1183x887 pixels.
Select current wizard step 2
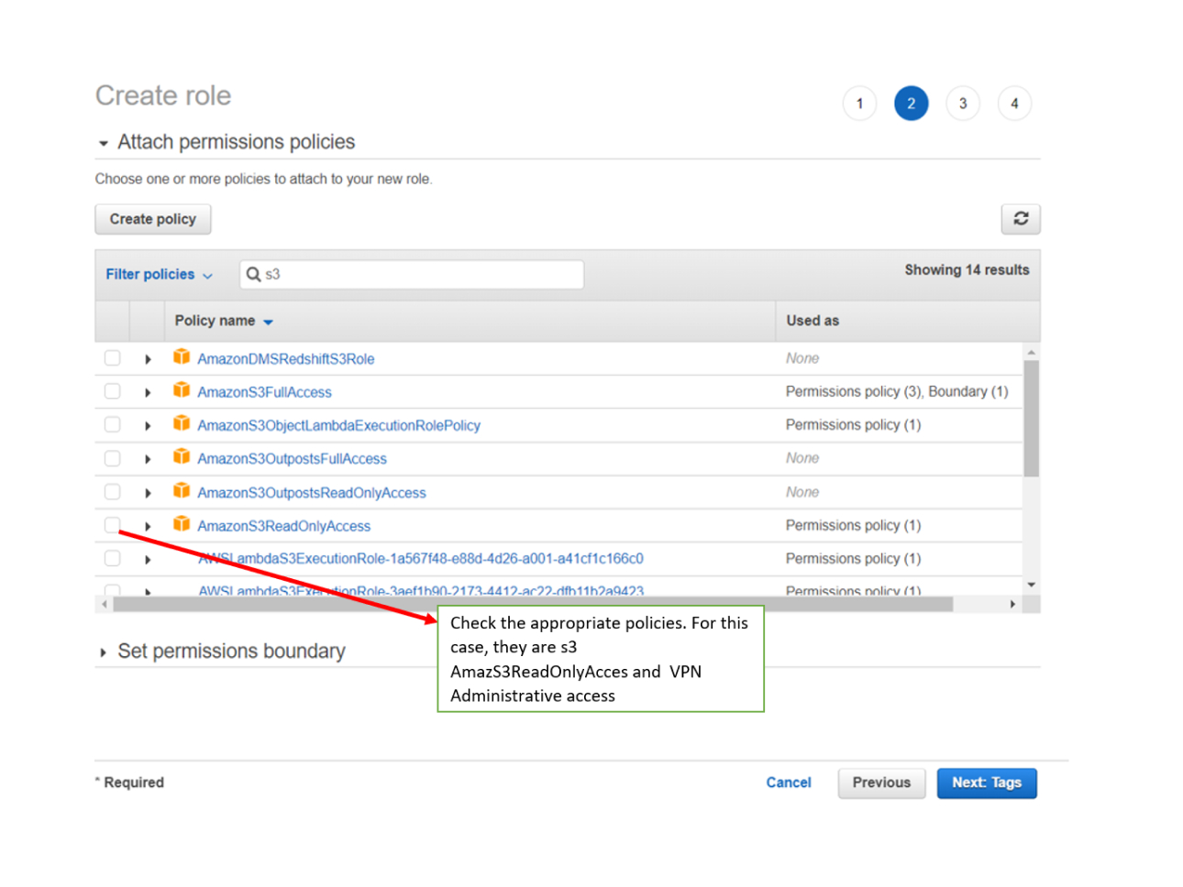click(x=911, y=104)
